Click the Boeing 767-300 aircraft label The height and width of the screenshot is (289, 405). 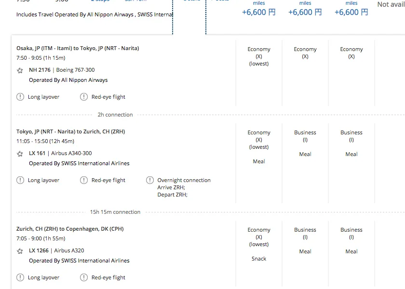75,70
